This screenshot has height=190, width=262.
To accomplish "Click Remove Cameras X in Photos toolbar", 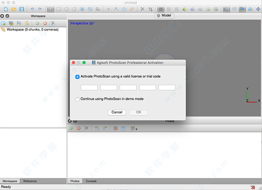I will (x=86, y=128).
